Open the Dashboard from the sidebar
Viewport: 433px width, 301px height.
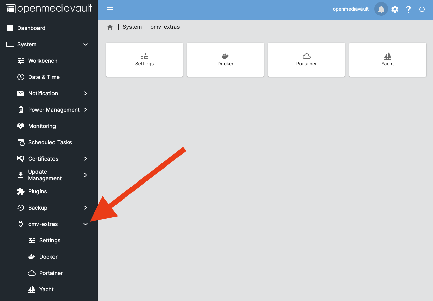click(32, 28)
